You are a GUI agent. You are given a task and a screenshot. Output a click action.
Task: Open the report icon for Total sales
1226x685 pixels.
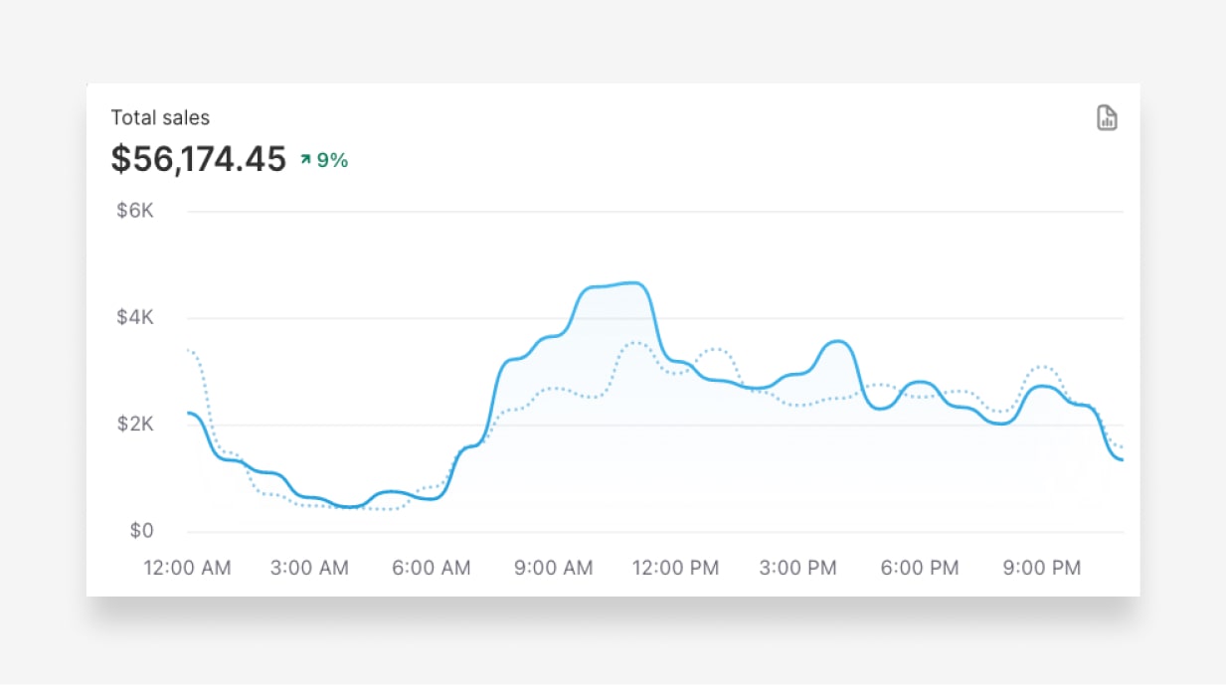1107,118
